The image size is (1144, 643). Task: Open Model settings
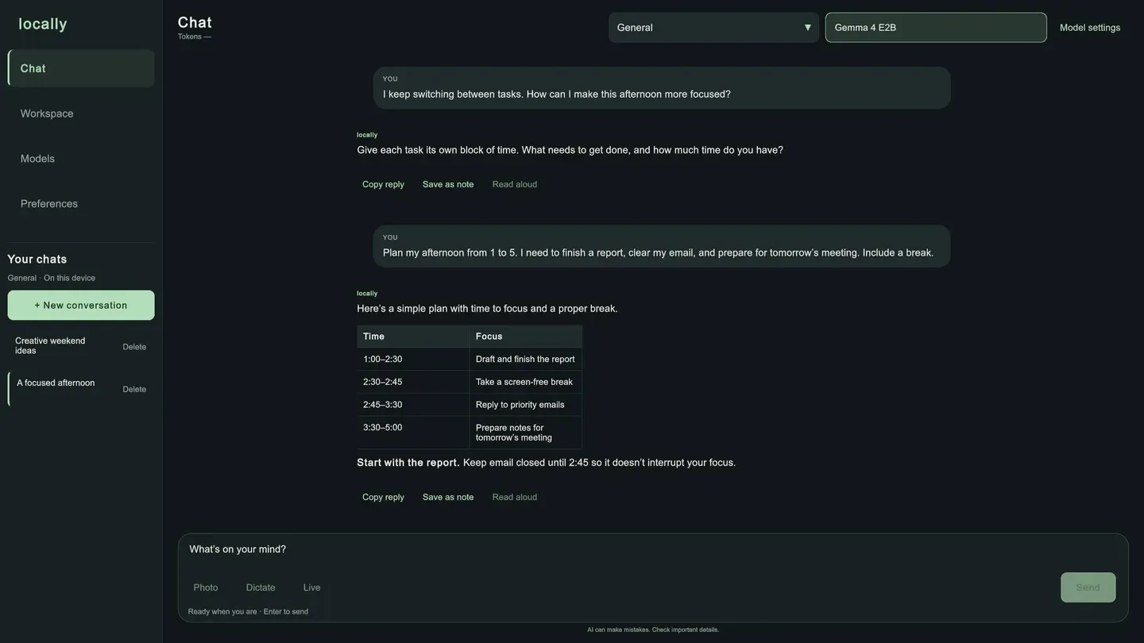coord(1090,27)
